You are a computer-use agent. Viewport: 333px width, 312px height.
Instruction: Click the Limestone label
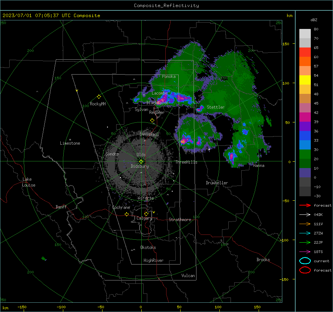(x=70, y=143)
